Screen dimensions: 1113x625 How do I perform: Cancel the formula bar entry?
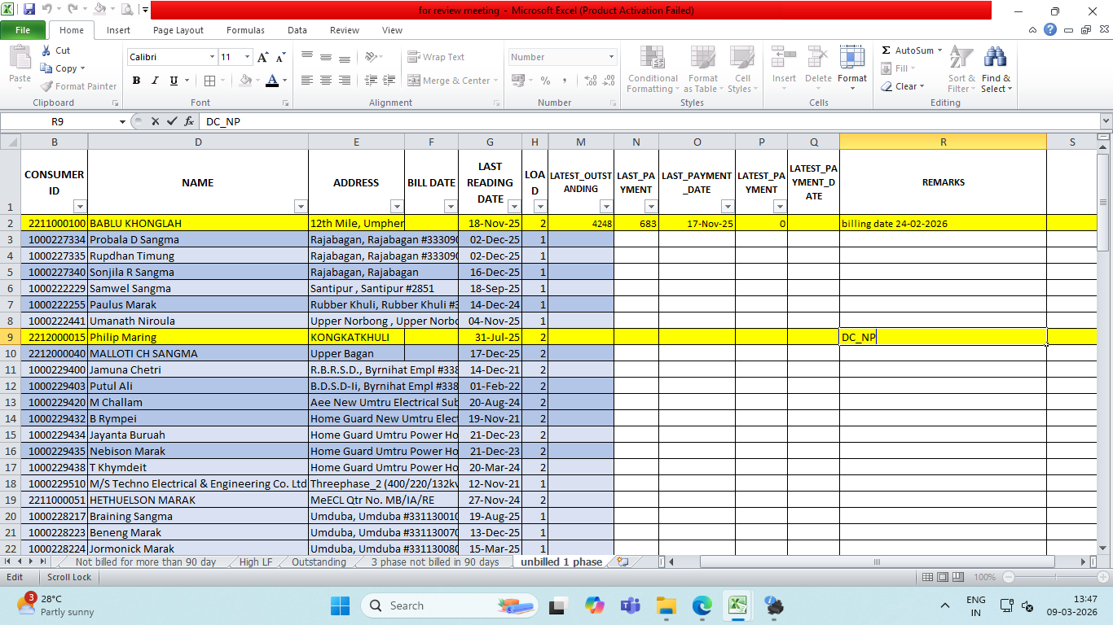tap(155, 121)
